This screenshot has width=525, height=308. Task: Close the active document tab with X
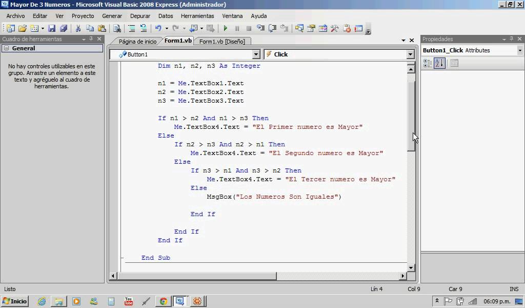point(412,40)
